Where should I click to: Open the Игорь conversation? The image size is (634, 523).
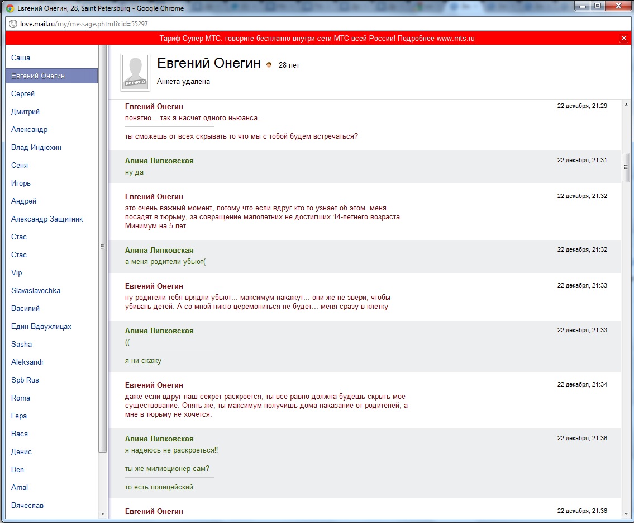tap(21, 183)
